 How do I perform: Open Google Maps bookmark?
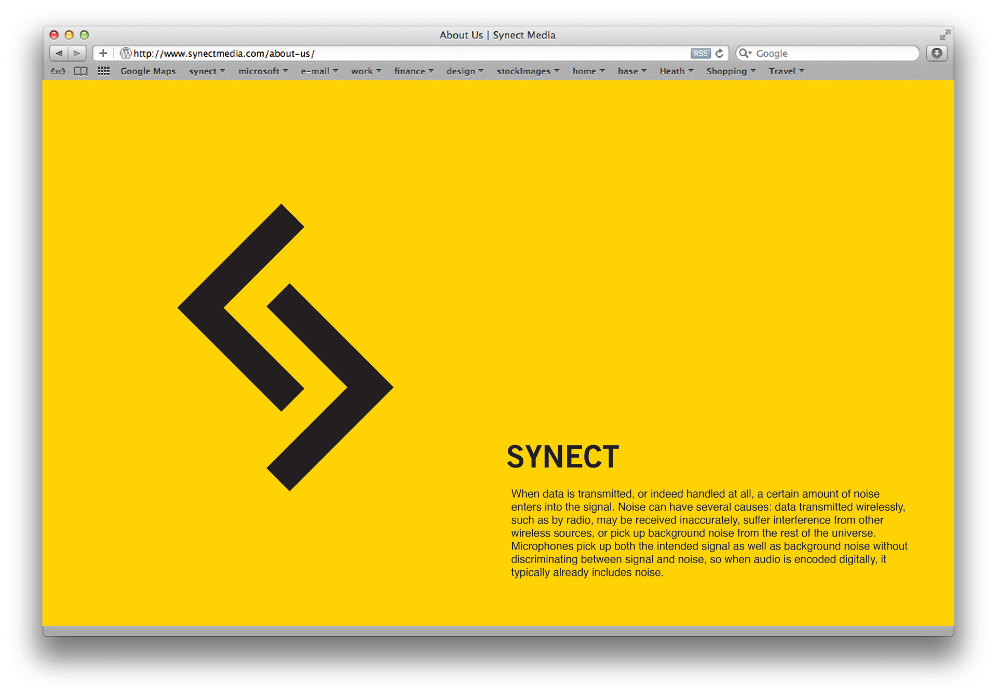coord(148,71)
